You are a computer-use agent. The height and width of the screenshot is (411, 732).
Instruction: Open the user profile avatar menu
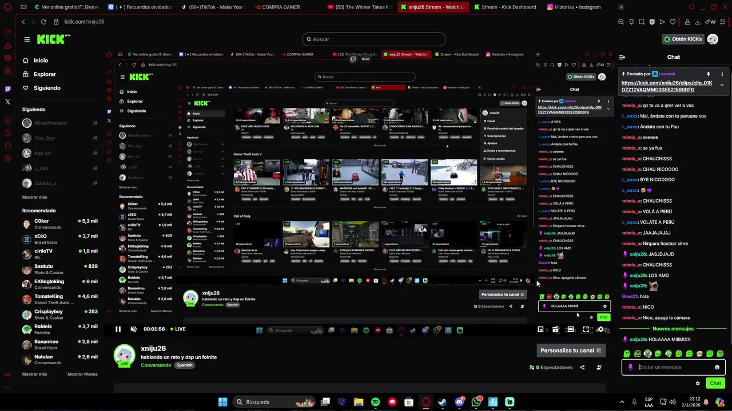[x=713, y=39]
